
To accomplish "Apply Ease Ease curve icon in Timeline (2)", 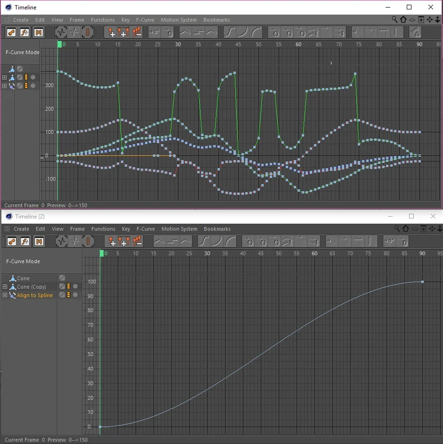I will [x=204, y=242].
